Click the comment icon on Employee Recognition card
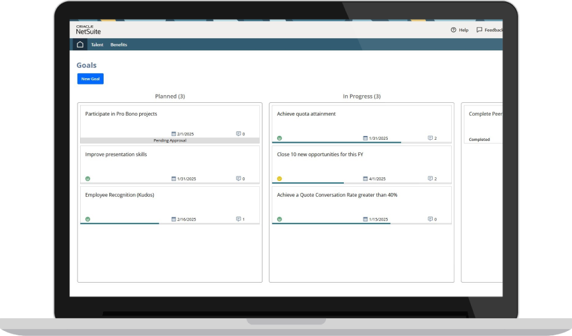The width and height of the screenshot is (572, 336). tap(238, 219)
